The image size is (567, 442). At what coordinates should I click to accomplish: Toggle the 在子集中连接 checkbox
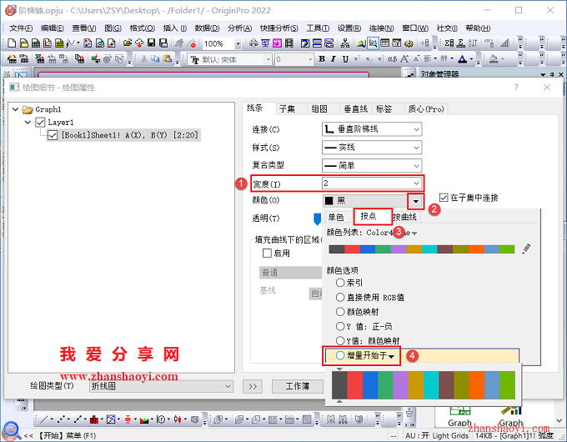point(444,198)
